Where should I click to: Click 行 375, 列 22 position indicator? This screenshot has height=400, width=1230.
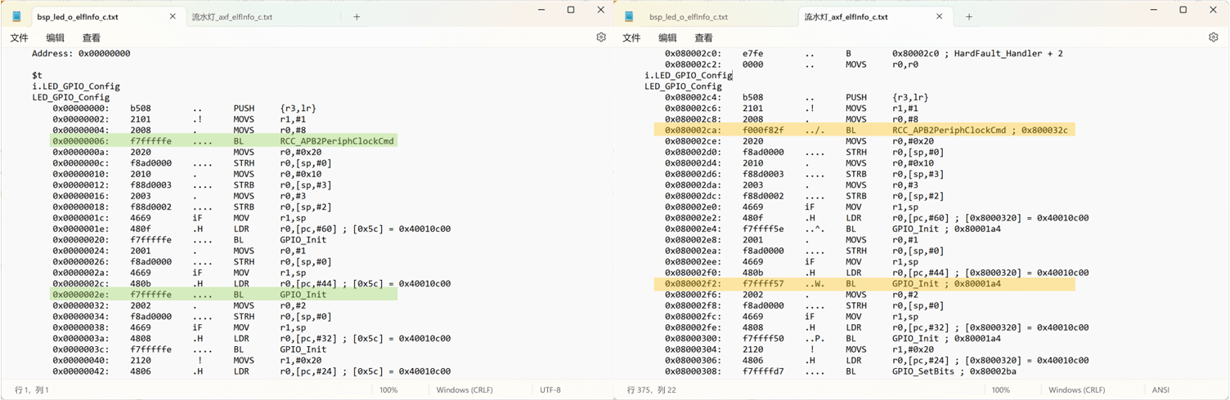(653, 390)
